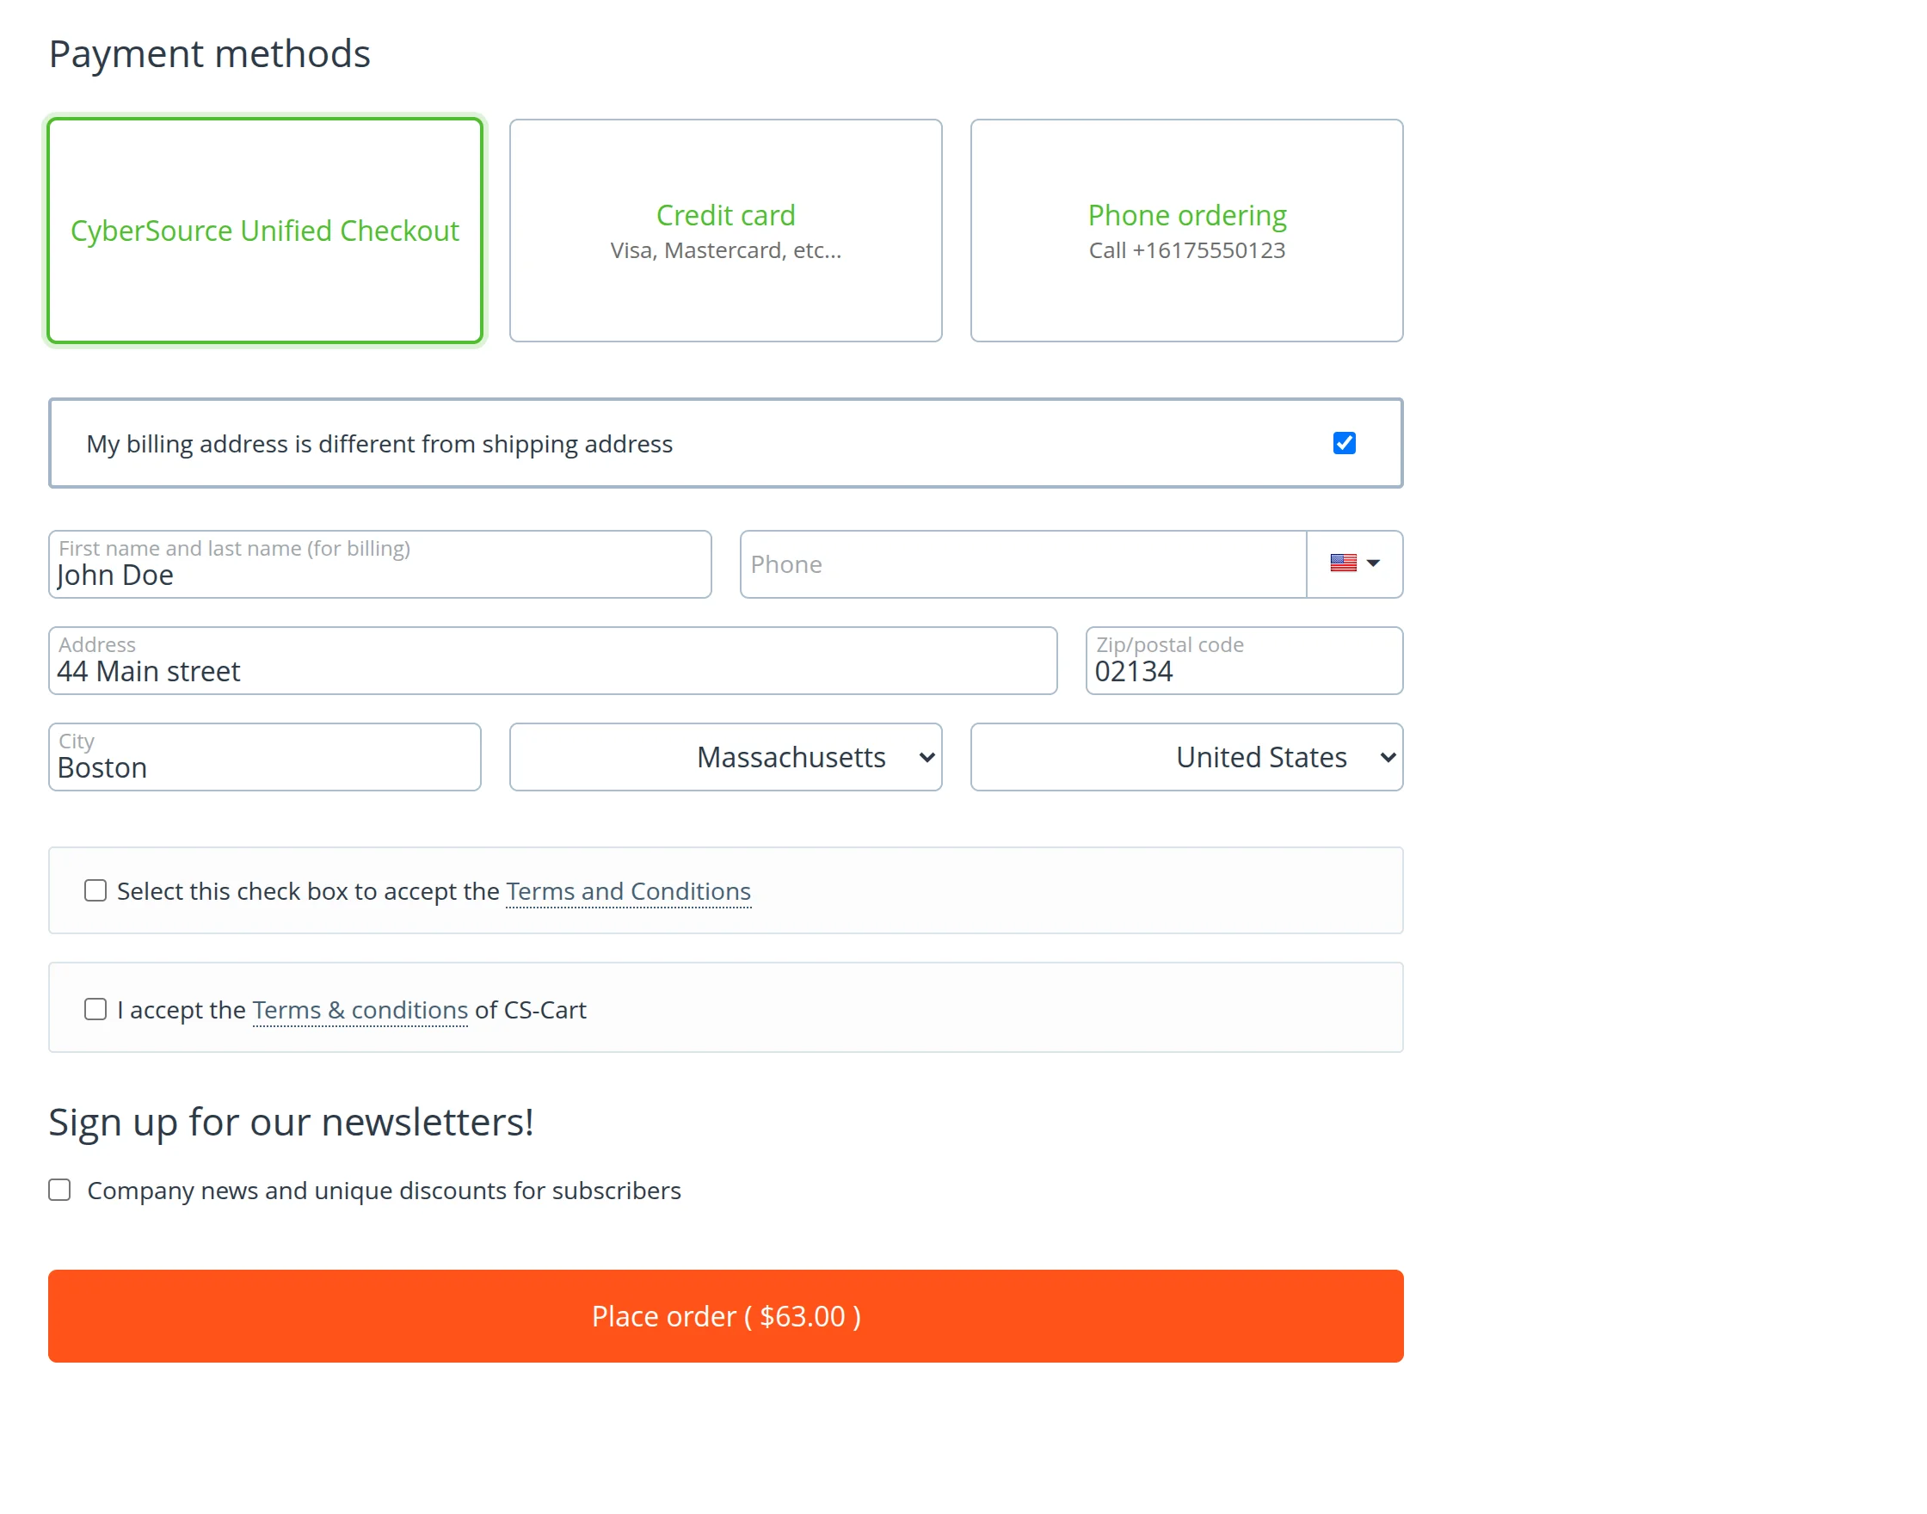
Task: Focus the Phone input field
Action: (x=1022, y=564)
